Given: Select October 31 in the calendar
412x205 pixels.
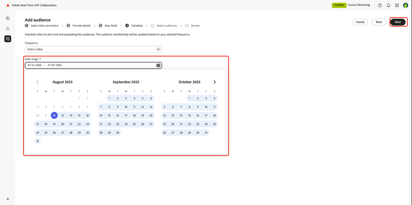Looking at the screenshot, I should 206,132.
